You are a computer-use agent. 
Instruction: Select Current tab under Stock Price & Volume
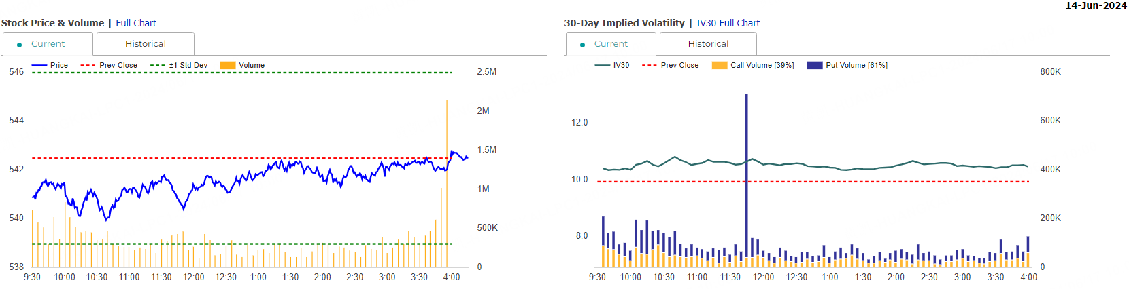[x=48, y=44]
